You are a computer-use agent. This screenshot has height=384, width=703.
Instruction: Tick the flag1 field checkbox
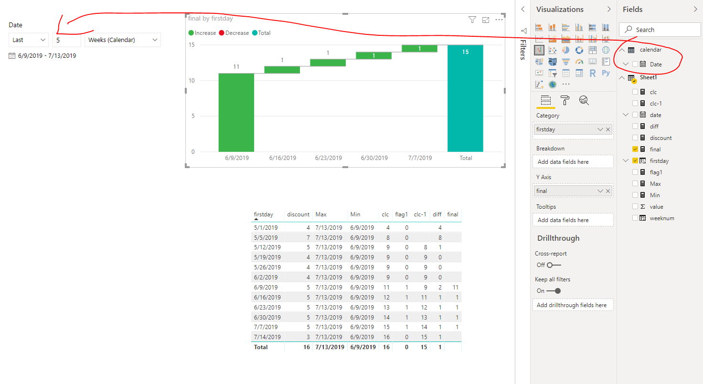635,172
